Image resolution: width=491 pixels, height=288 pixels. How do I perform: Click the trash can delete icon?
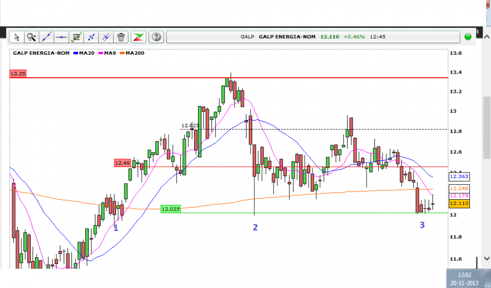click(x=121, y=37)
